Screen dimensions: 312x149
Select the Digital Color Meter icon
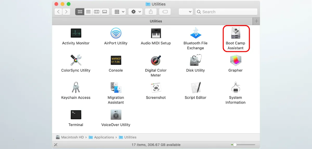point(156,61)
